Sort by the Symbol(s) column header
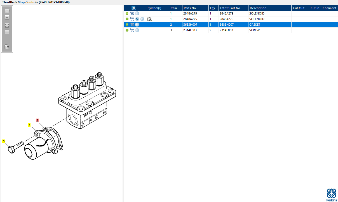The height and width of the screenshot is (202, 338). click(x=158, y=8)
